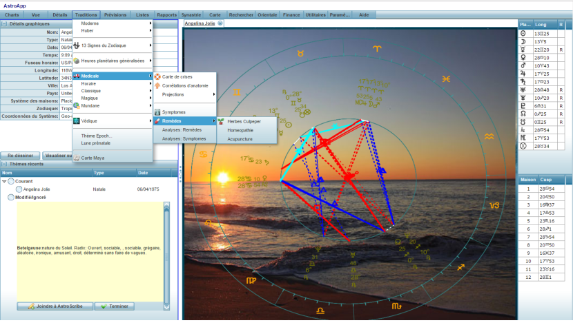
Task: Select the Symptomes icon in the submenu
Action: (158, 112)
